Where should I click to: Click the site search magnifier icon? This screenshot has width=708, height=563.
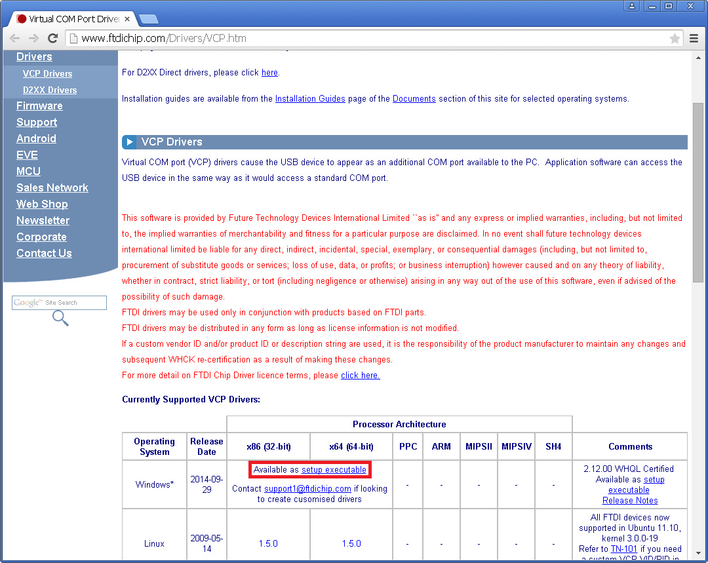pyautogui.click(x=60, y=319)
